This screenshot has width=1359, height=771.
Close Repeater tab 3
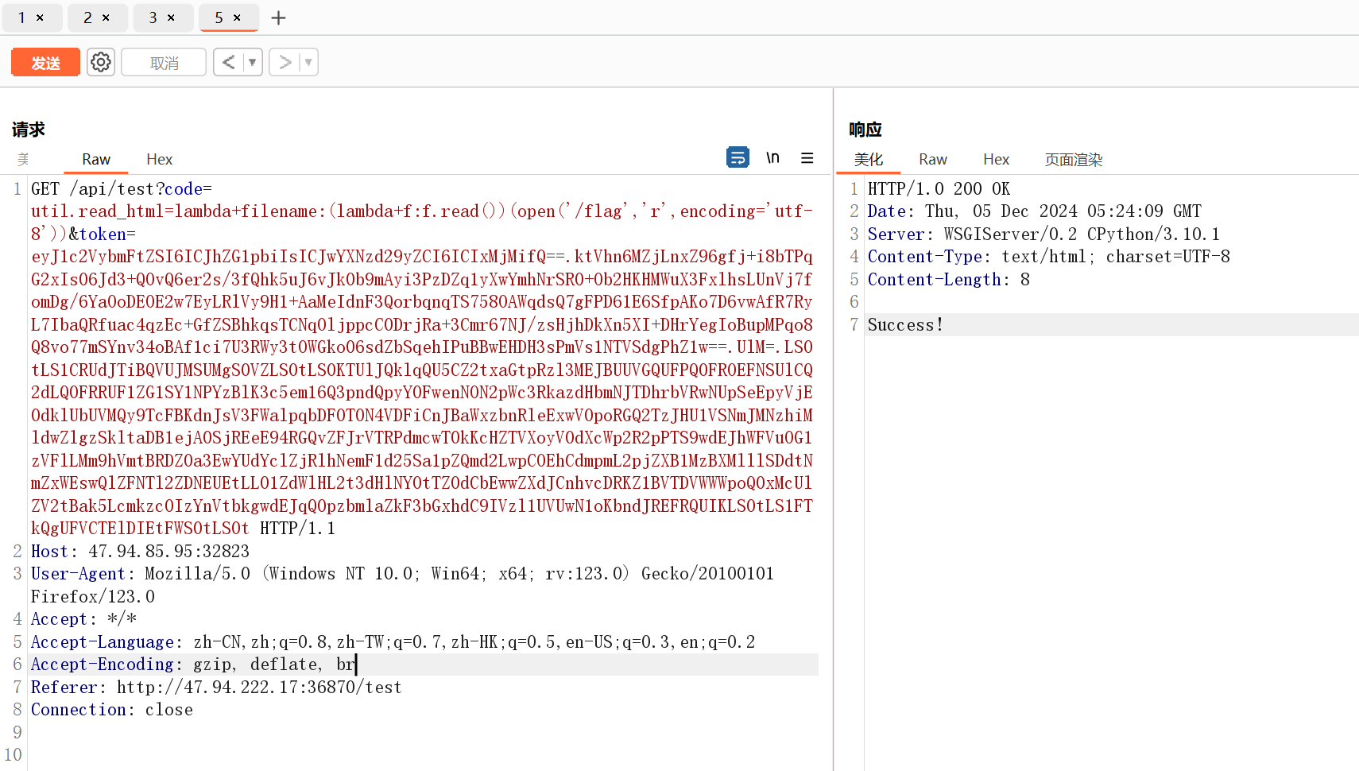coord(171,17)
